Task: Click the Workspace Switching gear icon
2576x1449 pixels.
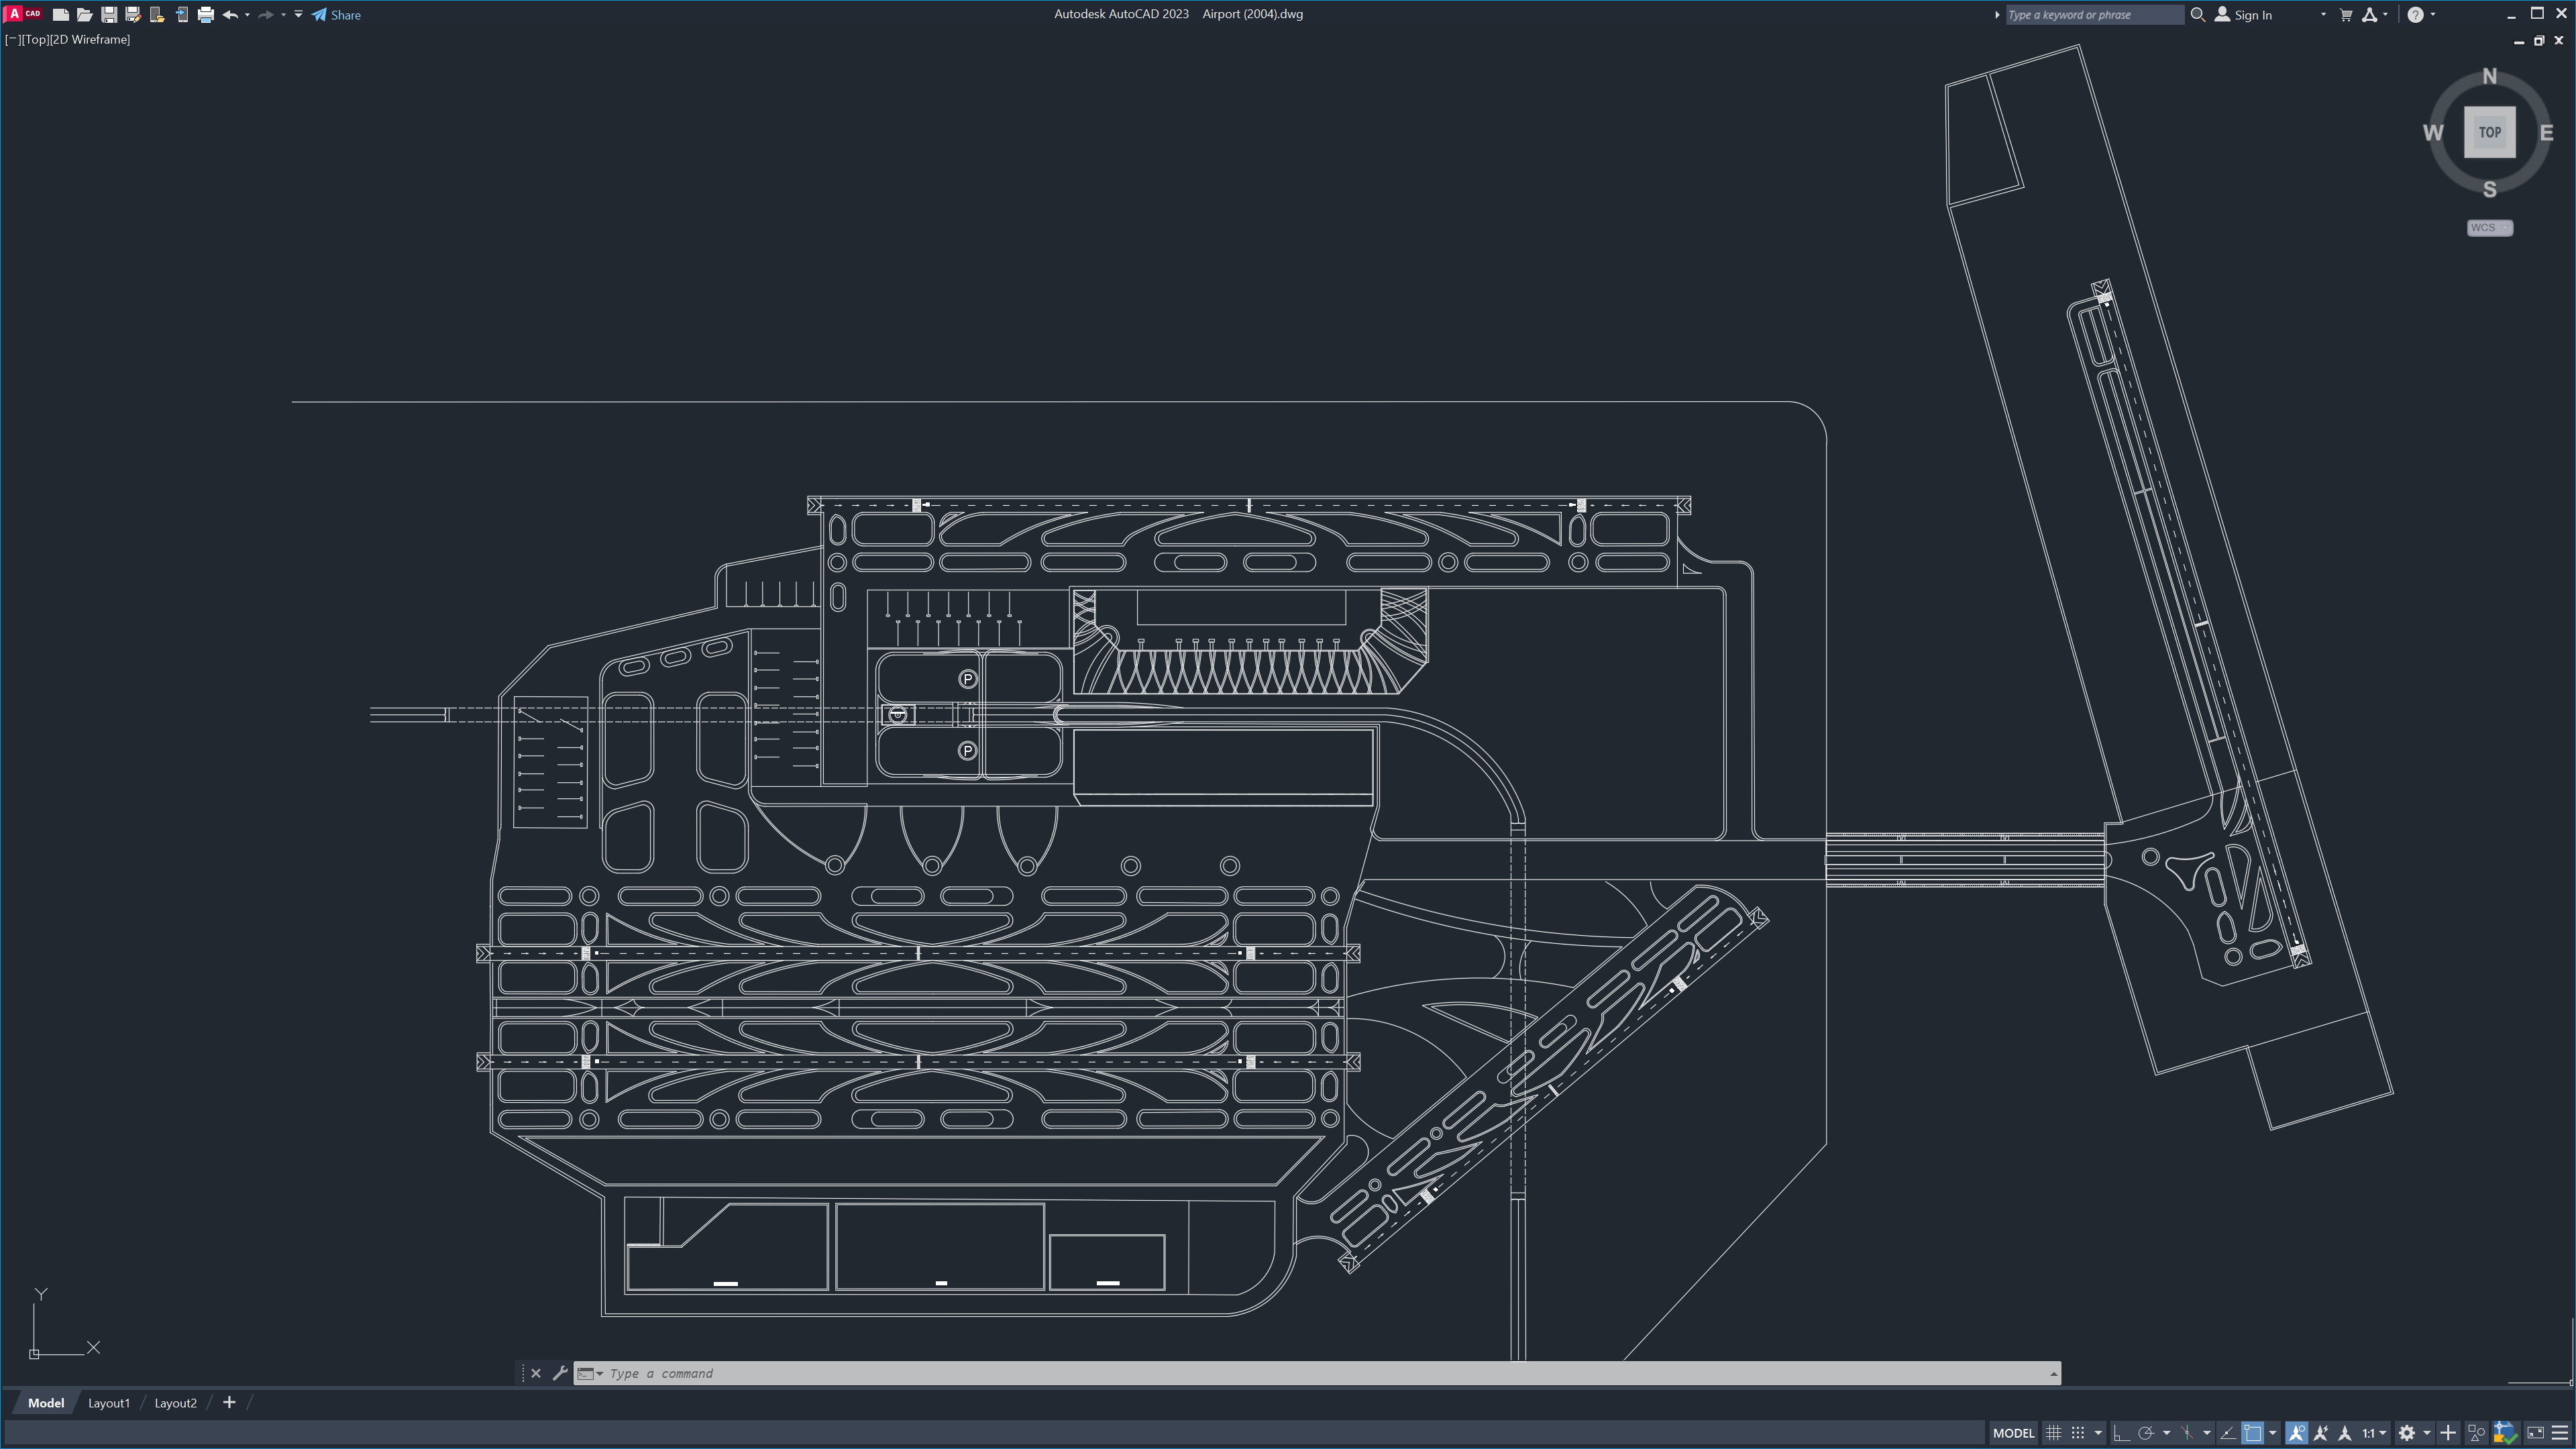Action: (x=2407, y=1433)
